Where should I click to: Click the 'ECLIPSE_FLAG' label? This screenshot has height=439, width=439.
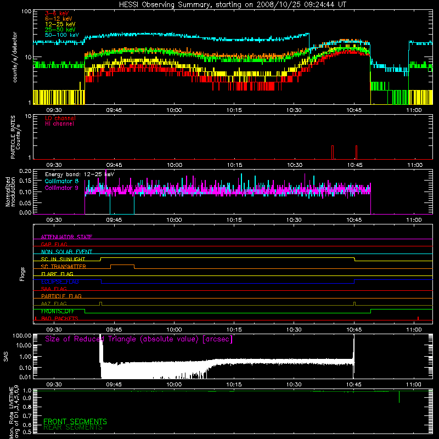pyautogui.click(x=60, y=282)
